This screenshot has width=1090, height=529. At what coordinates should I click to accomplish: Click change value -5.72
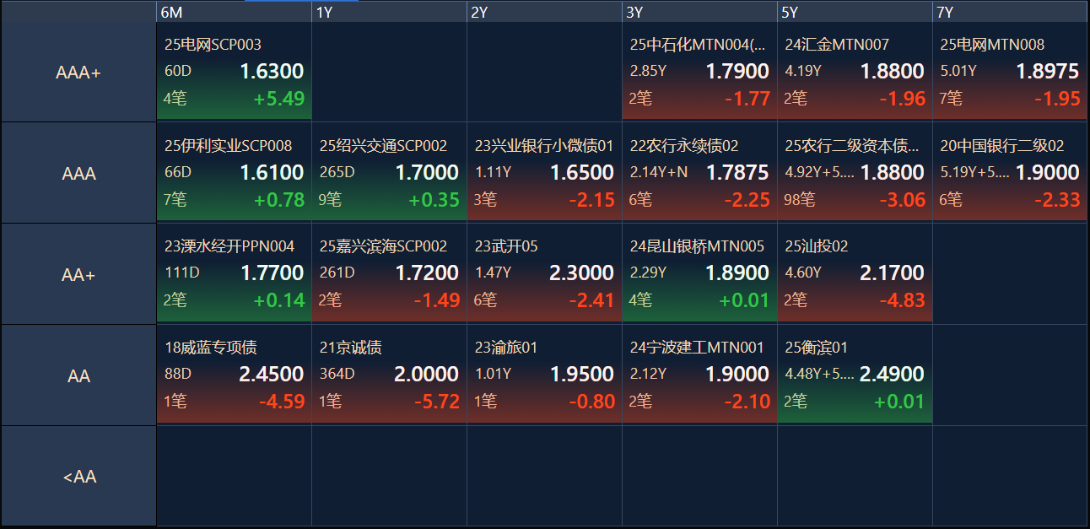point(436,402)
